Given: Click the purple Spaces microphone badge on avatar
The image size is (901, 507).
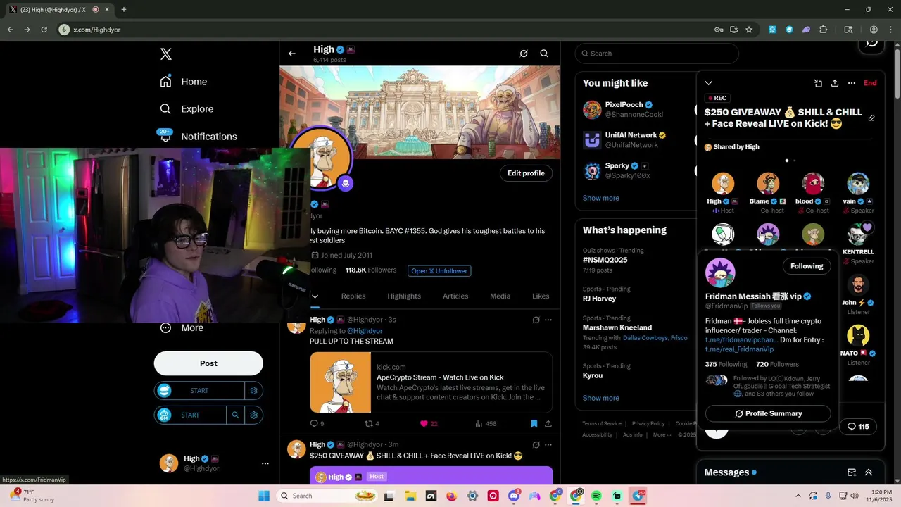Looking at the screenshot, I should (x=345, y=183).
